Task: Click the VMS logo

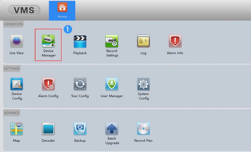Action: 24,10
